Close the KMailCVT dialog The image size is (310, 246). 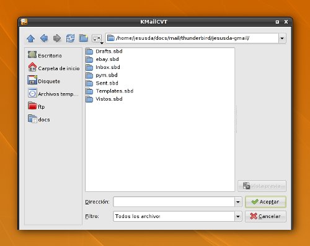286,22
